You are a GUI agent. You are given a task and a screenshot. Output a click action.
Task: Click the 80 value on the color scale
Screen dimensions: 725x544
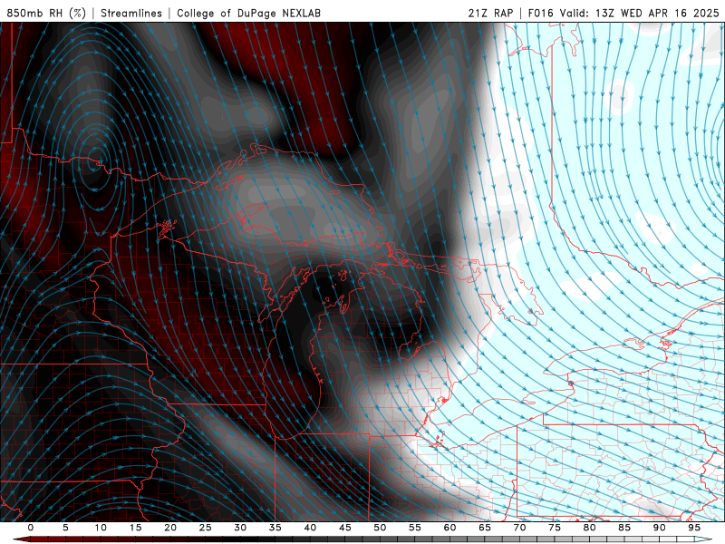[590, 528]
